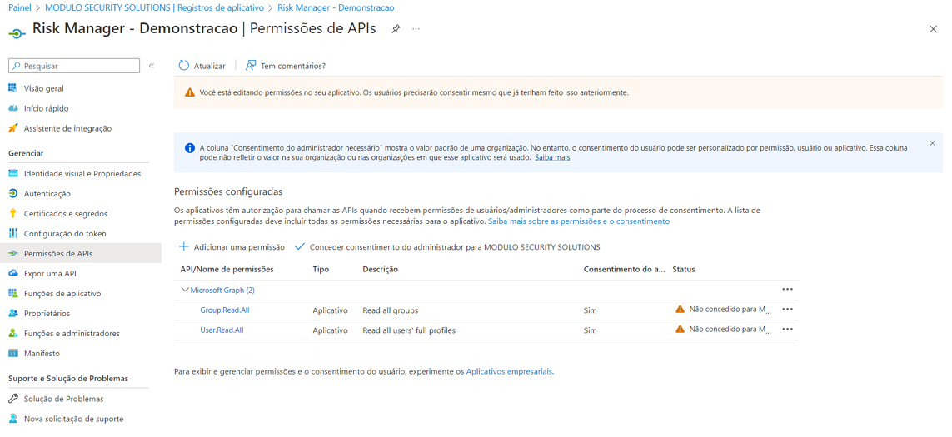Viewport: 952px width, 437px height.
Task: Open ellipsis menu for User.Read.All row
Action: pyautogui.click(x=787, y=329)
